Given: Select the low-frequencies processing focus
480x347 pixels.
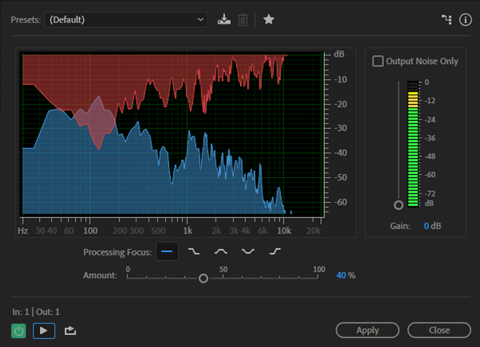Looking at the screenshot, I should click(x=194, y=252).
